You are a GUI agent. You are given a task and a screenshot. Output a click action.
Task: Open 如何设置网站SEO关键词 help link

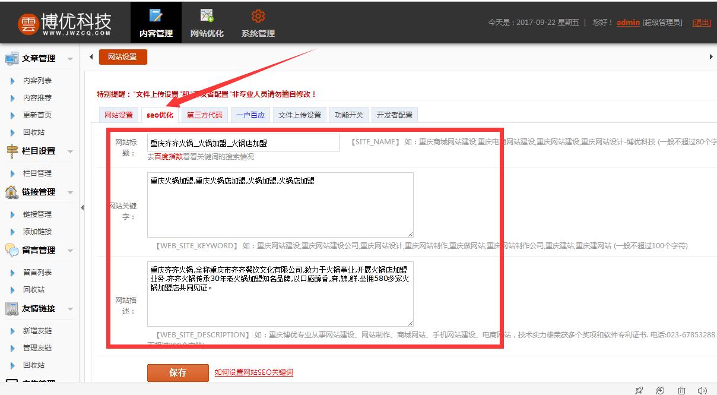click(x=253, y=372)
